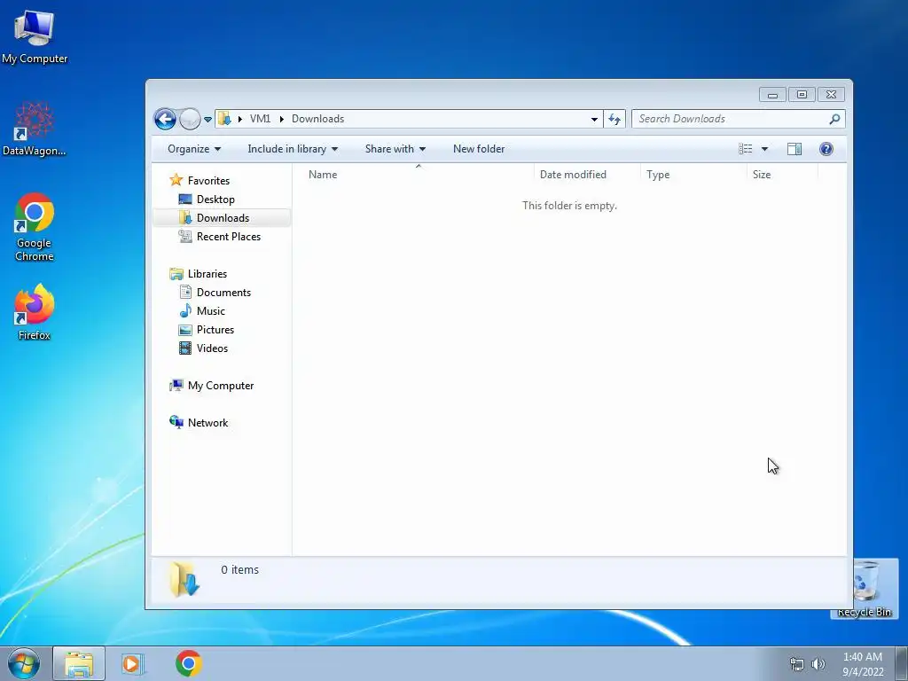This screenshot has height=681, width=908.
Task: Click the magnifier search icon
Action: pyautogui.click(x=834, y=119)
